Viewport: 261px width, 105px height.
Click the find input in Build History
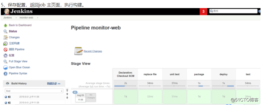tap(34, 91)
